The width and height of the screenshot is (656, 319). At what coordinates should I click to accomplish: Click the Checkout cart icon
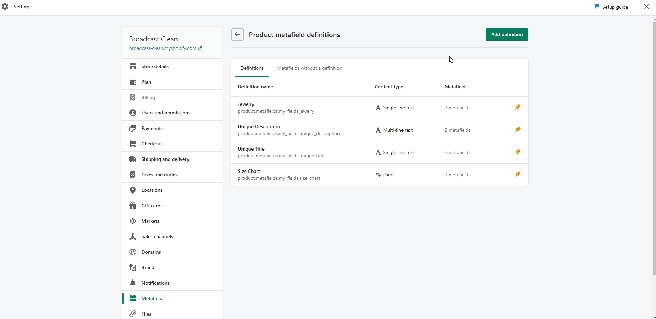click(x=133, y=144)
